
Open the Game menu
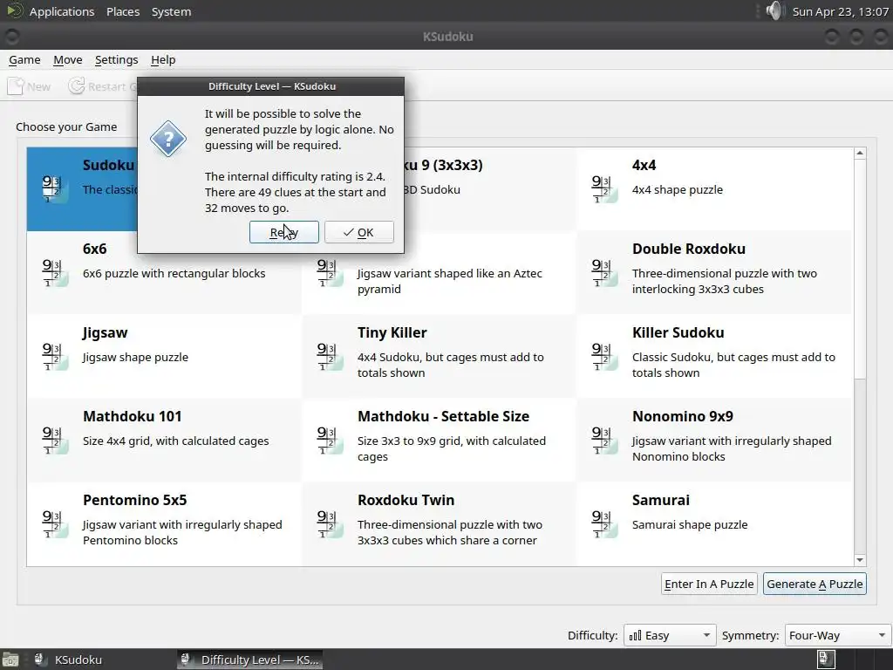(x=24, y=60)
